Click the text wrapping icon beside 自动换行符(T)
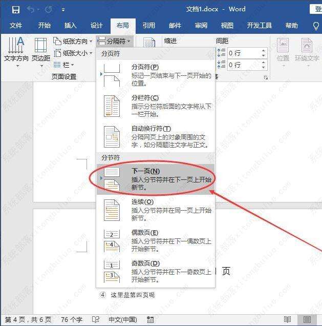The width and height of the screenshot is (322, 326). coord(112,137)
